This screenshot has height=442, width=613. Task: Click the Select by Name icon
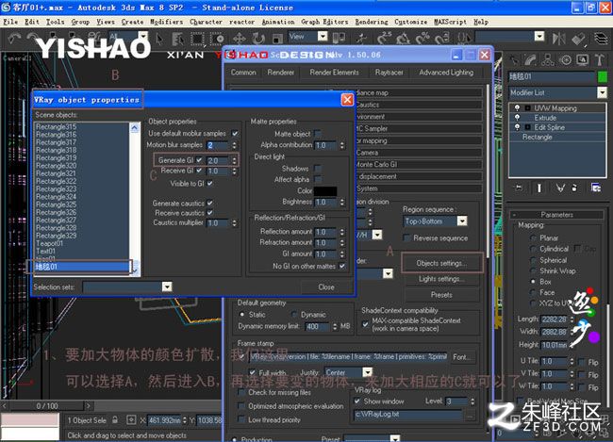(178, 39)
